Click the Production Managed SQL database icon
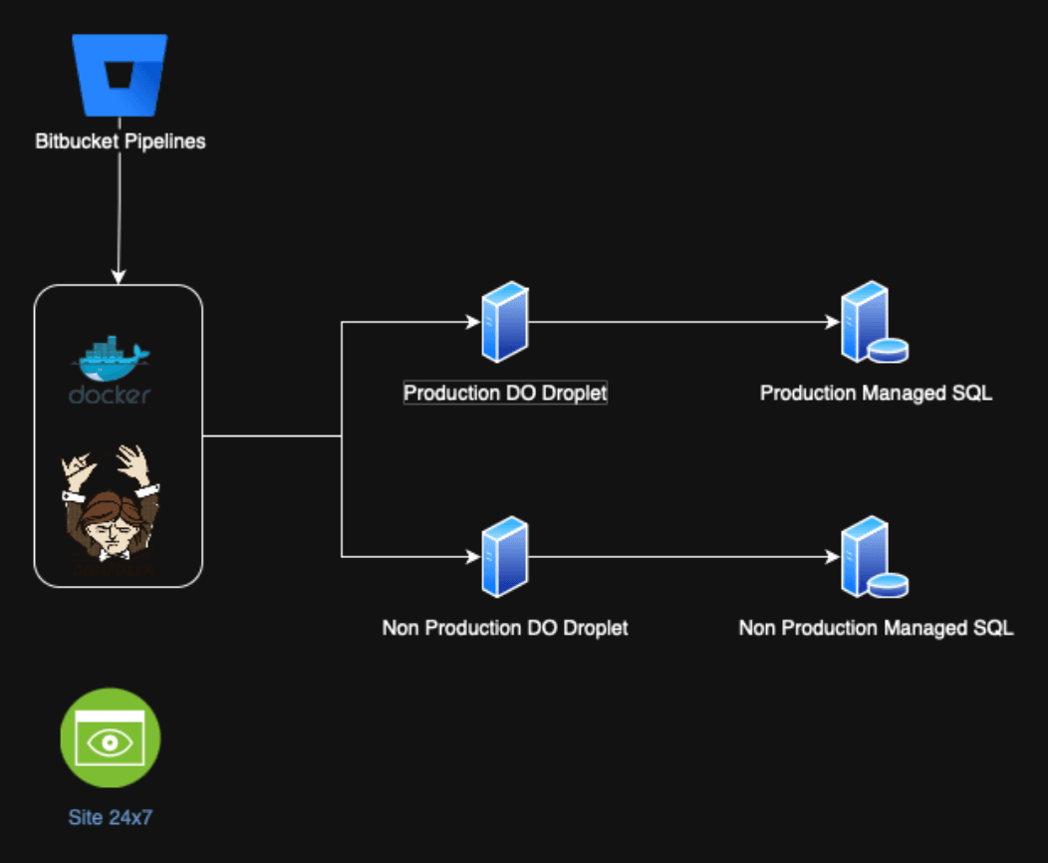Viewport: 1048px width, 863px height. pos(871,323)
